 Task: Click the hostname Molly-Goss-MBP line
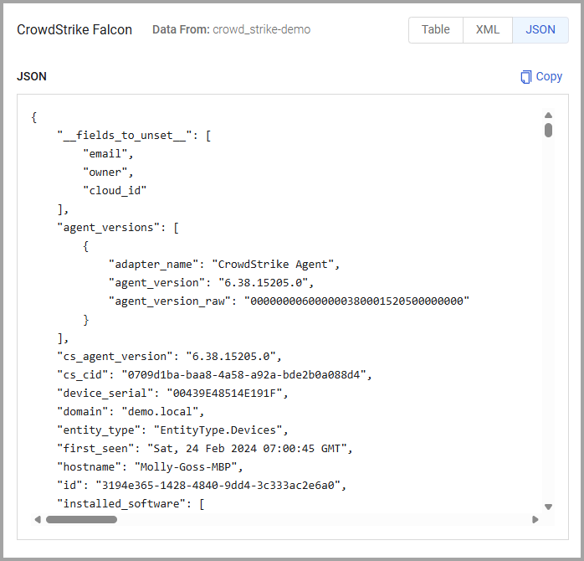click(x=150, y=466)
